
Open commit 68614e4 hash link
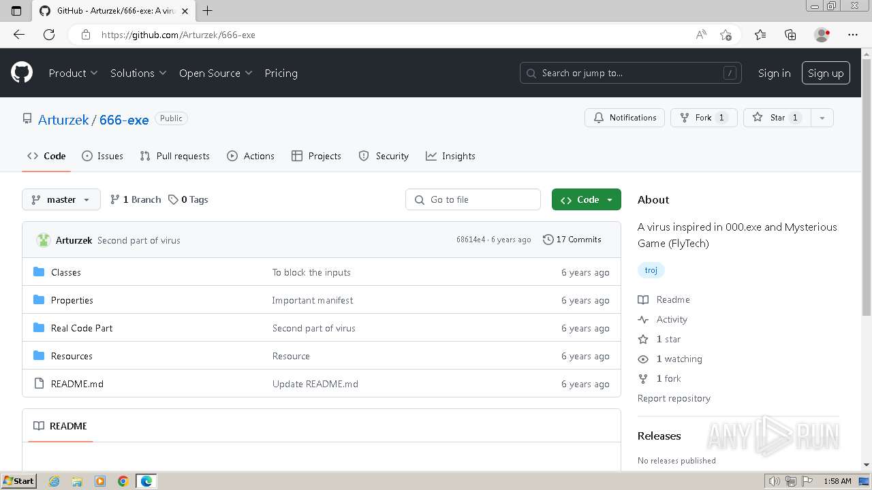pyautogui.click(x=471, y=240)
